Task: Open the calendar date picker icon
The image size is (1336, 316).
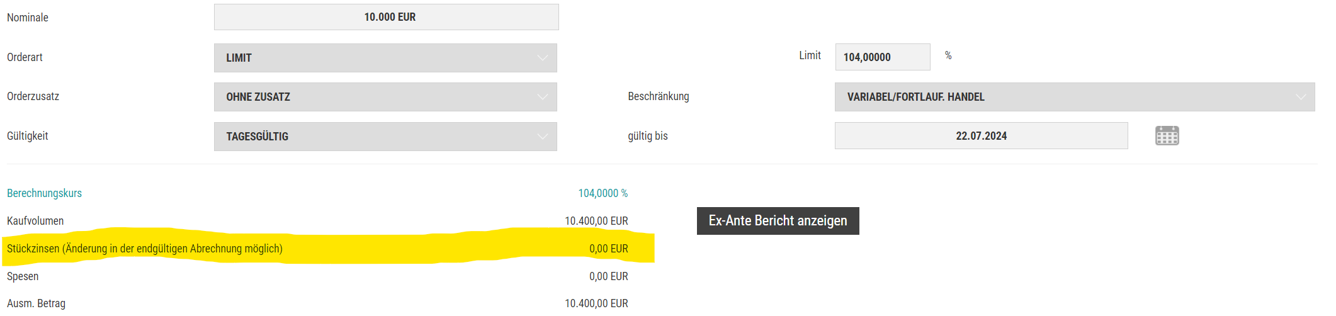Action: [x=1167, y=136]
